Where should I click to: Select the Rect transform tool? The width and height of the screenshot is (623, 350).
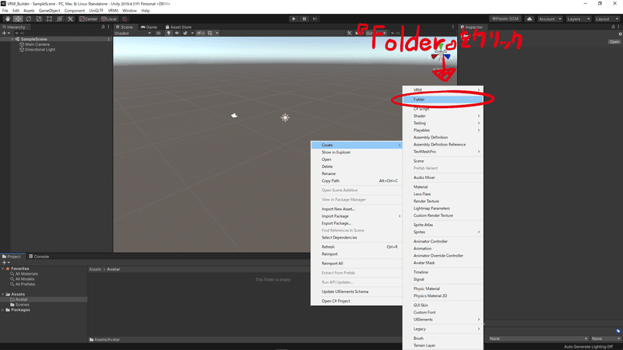49,19
